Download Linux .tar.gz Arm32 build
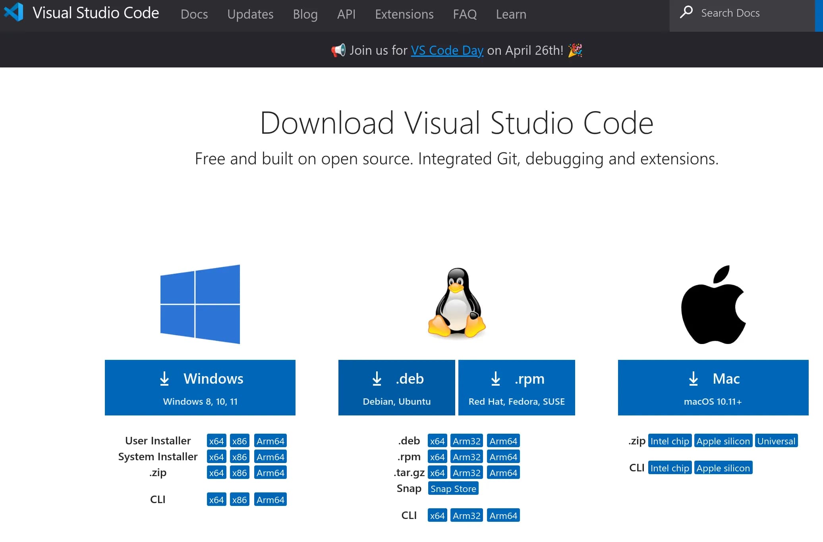The image size is (823, 542). coord(466,473)
